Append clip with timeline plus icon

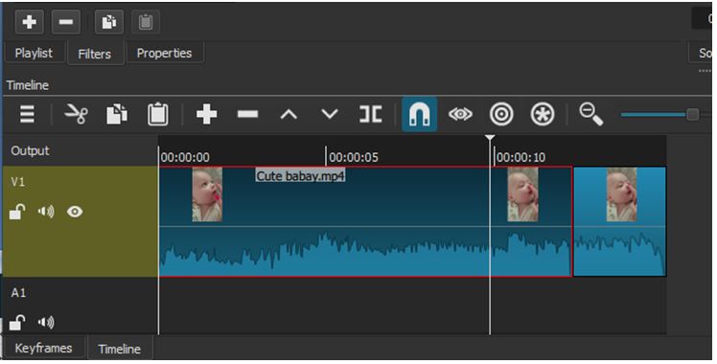[206, 114]
